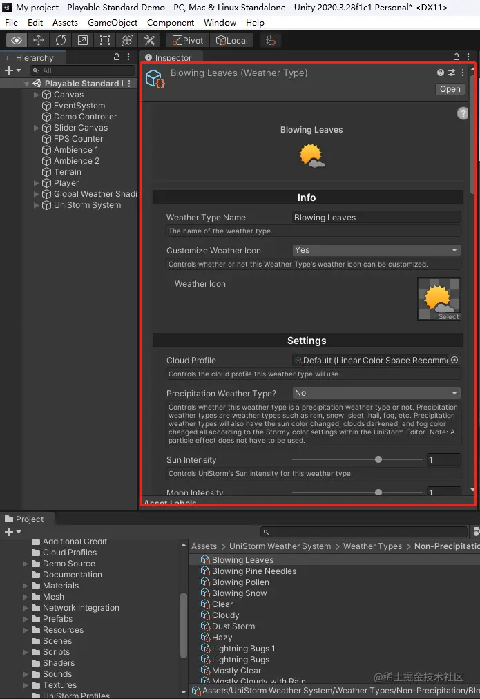Screen dimensions: 480x699
Task: Click the round help button in Inspector
Action: coord(463,113)
